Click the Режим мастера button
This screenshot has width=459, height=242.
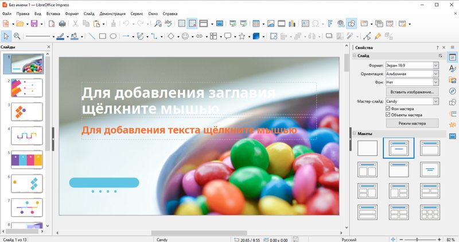pyautogui.click(x=412, y=124)
